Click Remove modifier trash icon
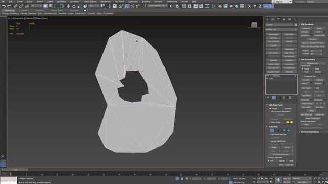 coord(284,98)
